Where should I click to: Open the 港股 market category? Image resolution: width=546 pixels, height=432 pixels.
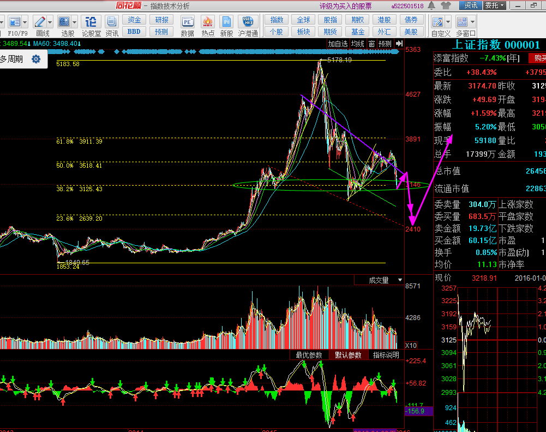click(384, 20)
